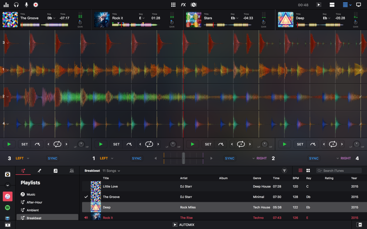Select the Ambient playlist
Image resolution: width=367 pixels, height=229 pixels.
[x=33, y=210]
